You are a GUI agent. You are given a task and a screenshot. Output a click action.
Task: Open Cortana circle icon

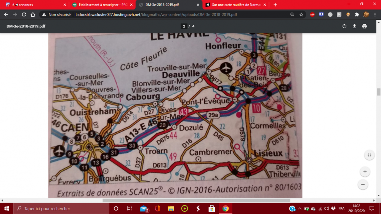pos(116,208)
